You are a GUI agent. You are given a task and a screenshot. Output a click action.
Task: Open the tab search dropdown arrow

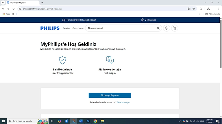click(x=3, y=3)
